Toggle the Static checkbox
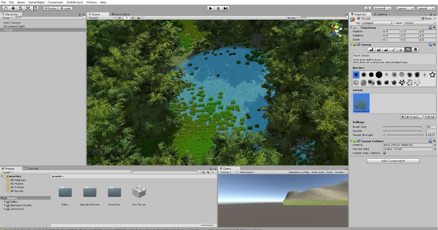The height and width of the screenshot is (230, 438). [423, 19]
